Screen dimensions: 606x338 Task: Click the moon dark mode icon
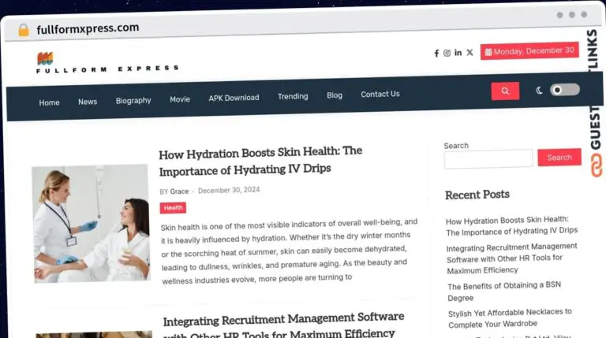pyautogui.click(x=540, y=91)
